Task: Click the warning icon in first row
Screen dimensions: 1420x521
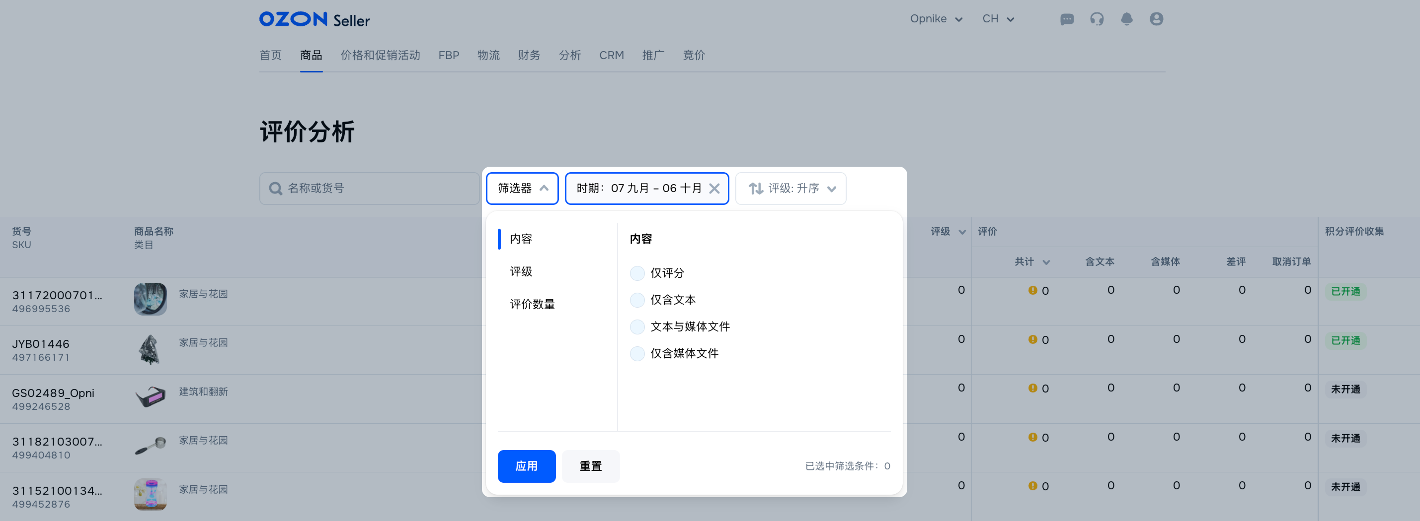Action: [1032, 290]
